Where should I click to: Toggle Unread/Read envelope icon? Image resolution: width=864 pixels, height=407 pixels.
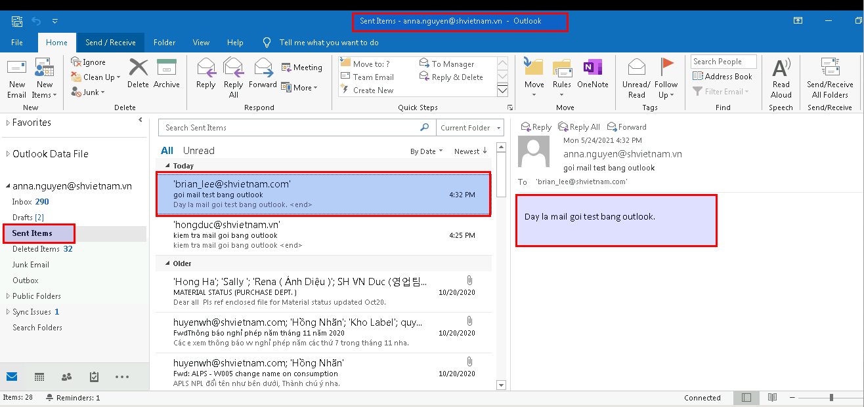point(636,67)
